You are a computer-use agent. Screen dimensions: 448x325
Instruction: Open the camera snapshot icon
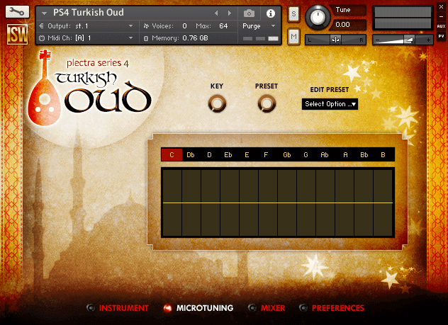tap(249, 13)
